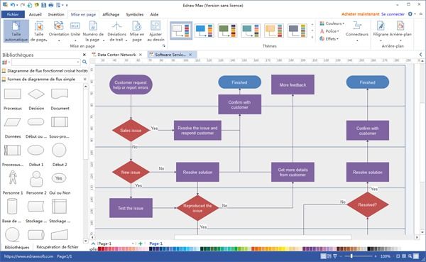
Task: Click the Page-1 sheet tab
Action: click(x=156, y=244)
